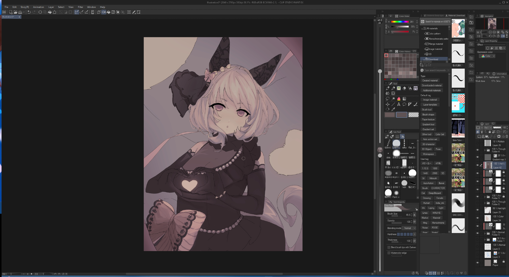The image size is (509, 277).
Task: Select the transparent color swatch
Action: (413, 115)
